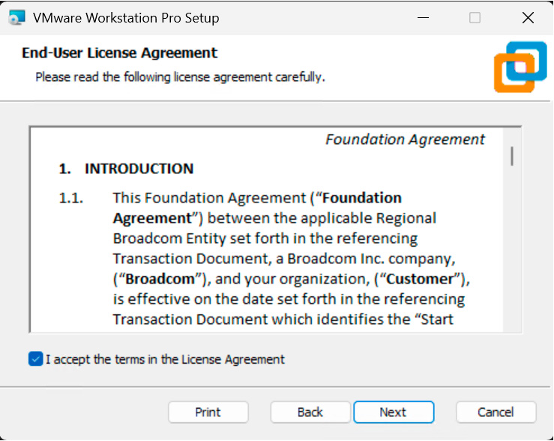
Task: Close the VMware Workstation Pro Setup window
Action: pos(527,17)
